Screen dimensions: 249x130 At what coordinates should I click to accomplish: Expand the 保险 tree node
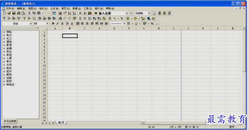(4, 32)
